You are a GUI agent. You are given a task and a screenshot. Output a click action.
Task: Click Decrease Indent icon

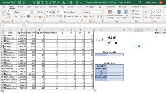(x=58, y=17)
